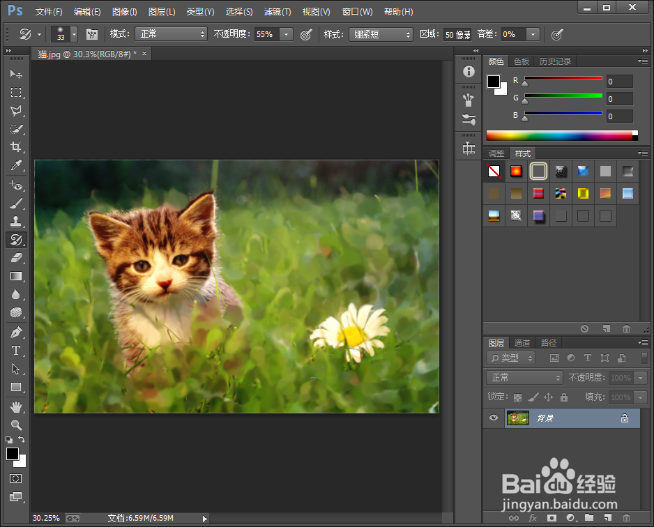The image size is (654, 527).
Task: Select the Zoom tool in the toolbar
Action: pos(17,425)
